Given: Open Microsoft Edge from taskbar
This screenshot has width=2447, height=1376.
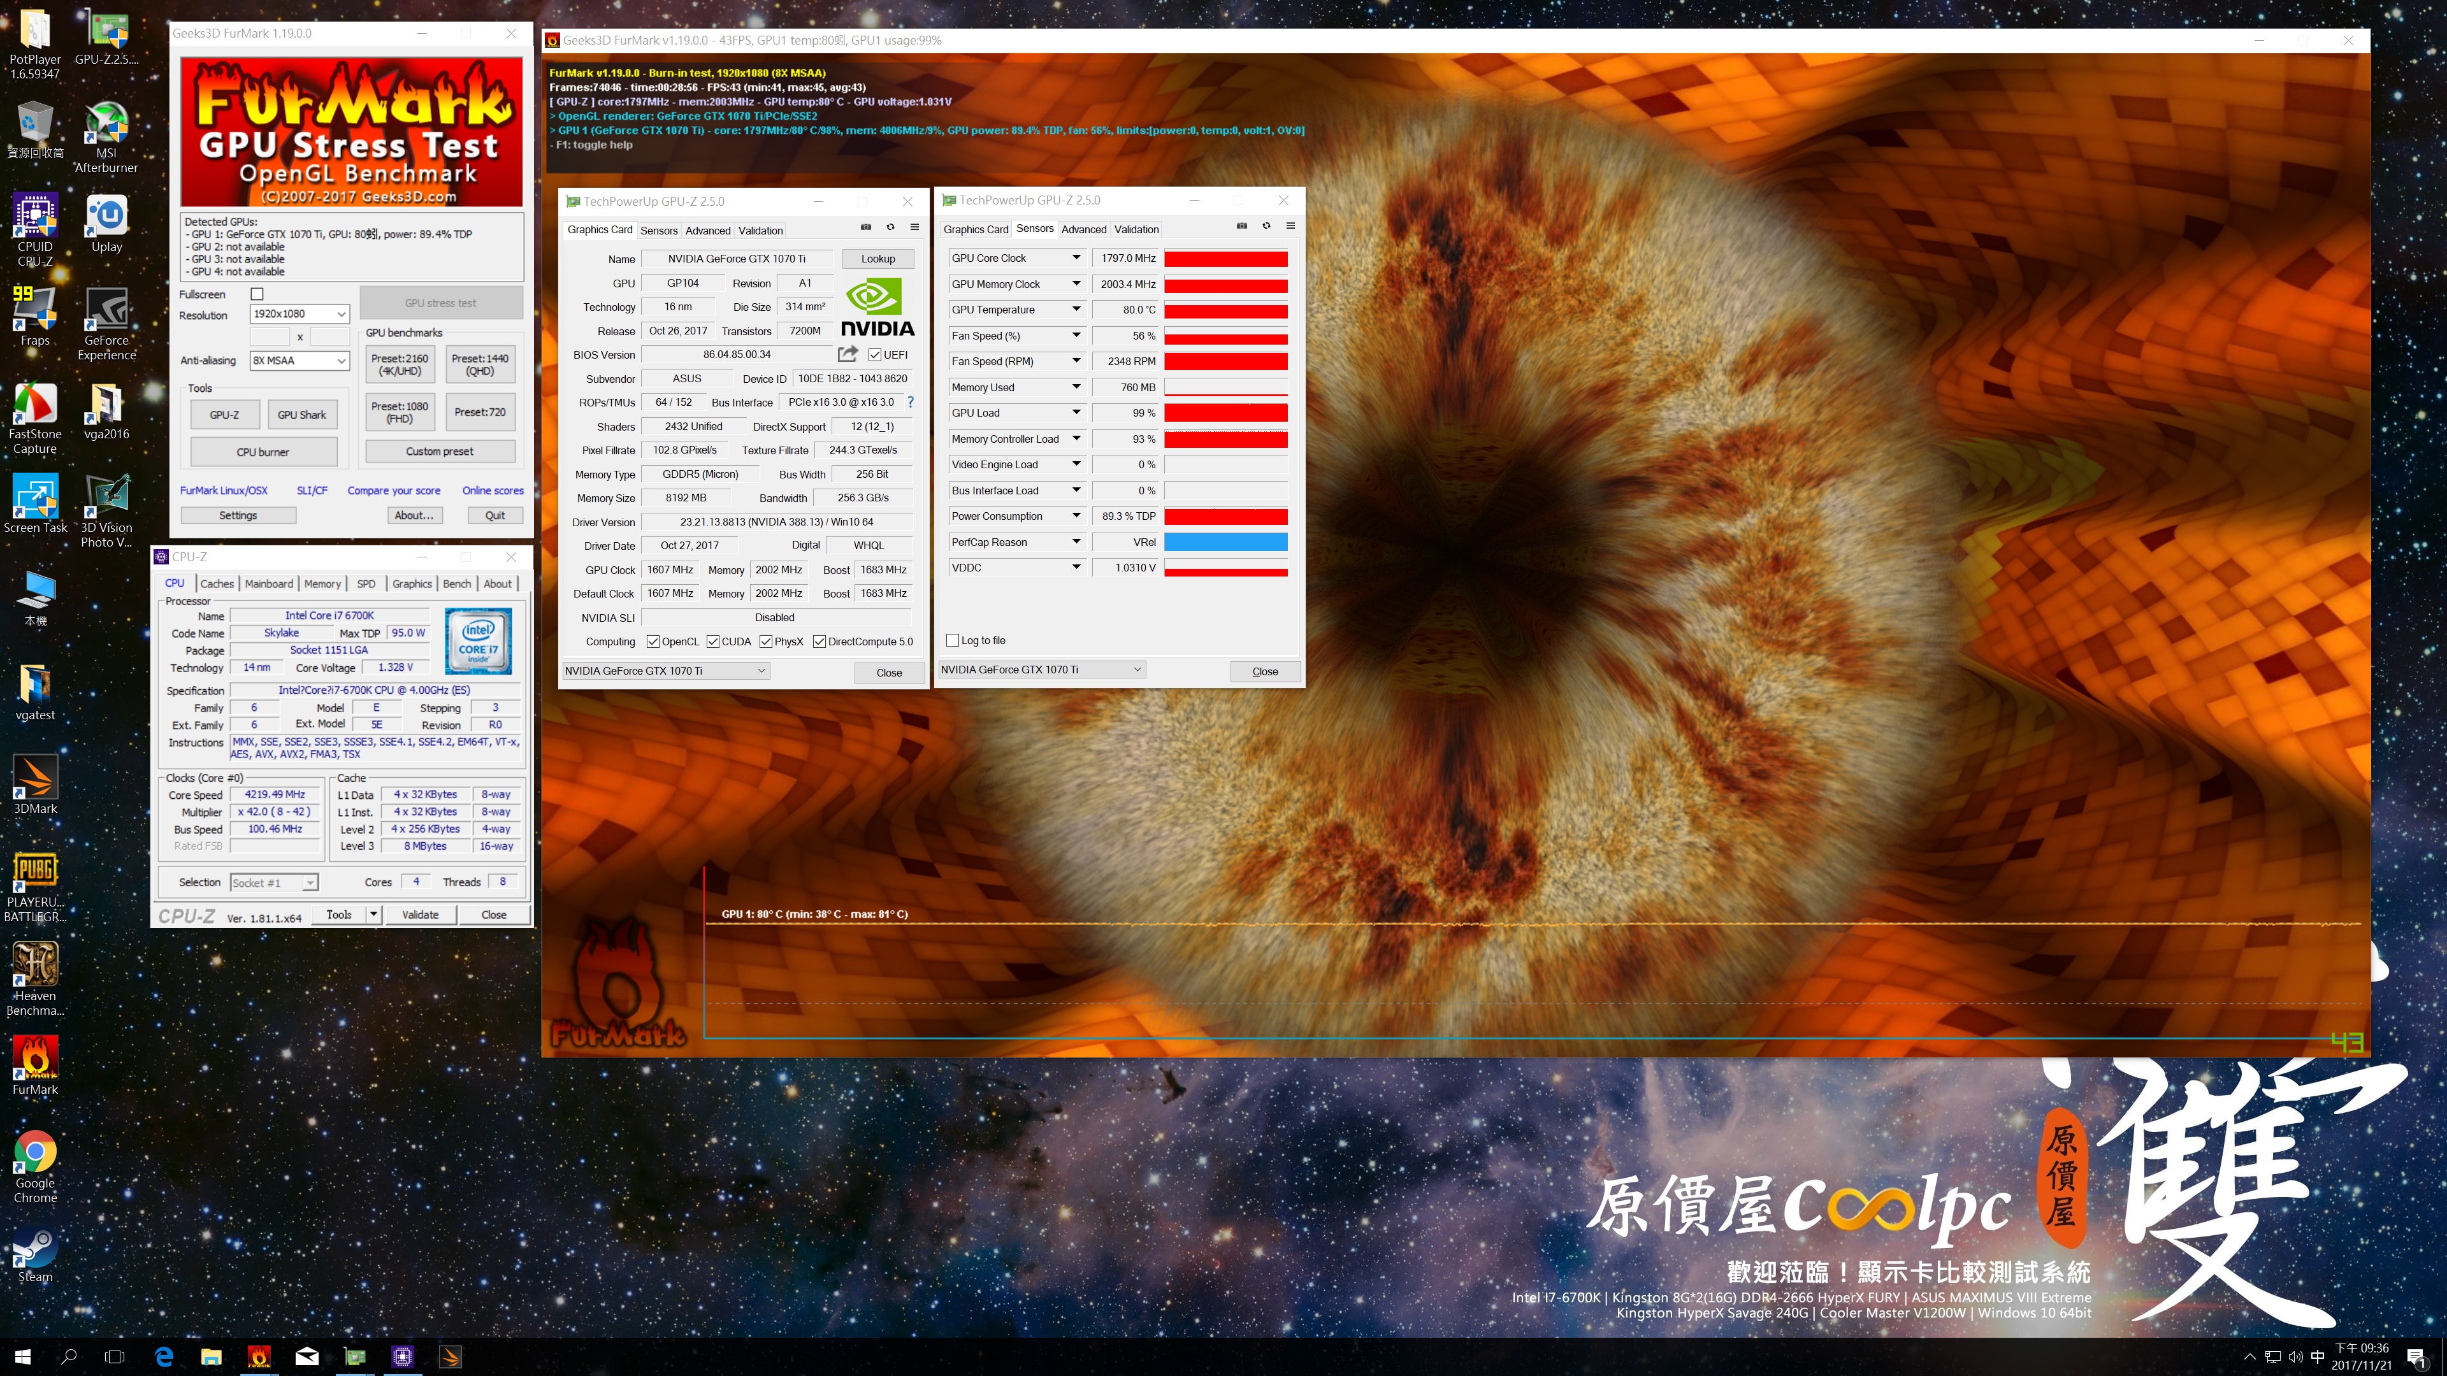Looking at the screenshot, I should [x=163, y=1357].
